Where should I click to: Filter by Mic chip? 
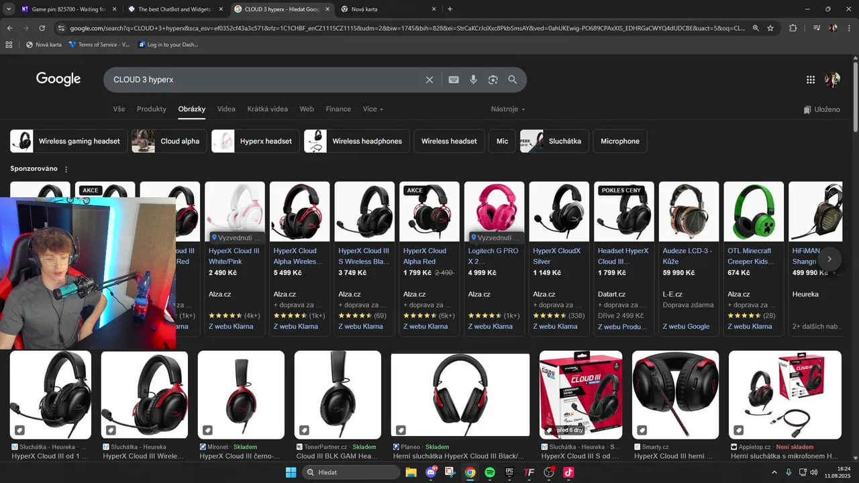click(x=502, y=141)
